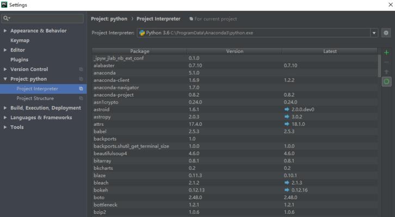Open the Keymap settings page

[x=20, y=41]
